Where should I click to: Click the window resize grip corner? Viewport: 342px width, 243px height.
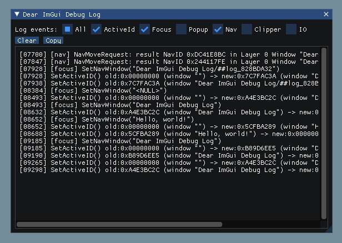(329, 229)
